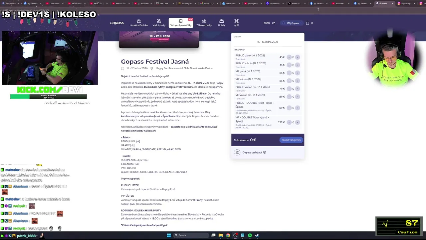Open Hotely section in Gopass navigation

(x=221, y=23)
